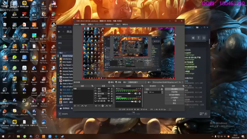The width and height of the screenshot is (247, 139).
Task: Click the exit (退出) button in OBS controls
Action: pyautogui.click(x=174, y=103)
